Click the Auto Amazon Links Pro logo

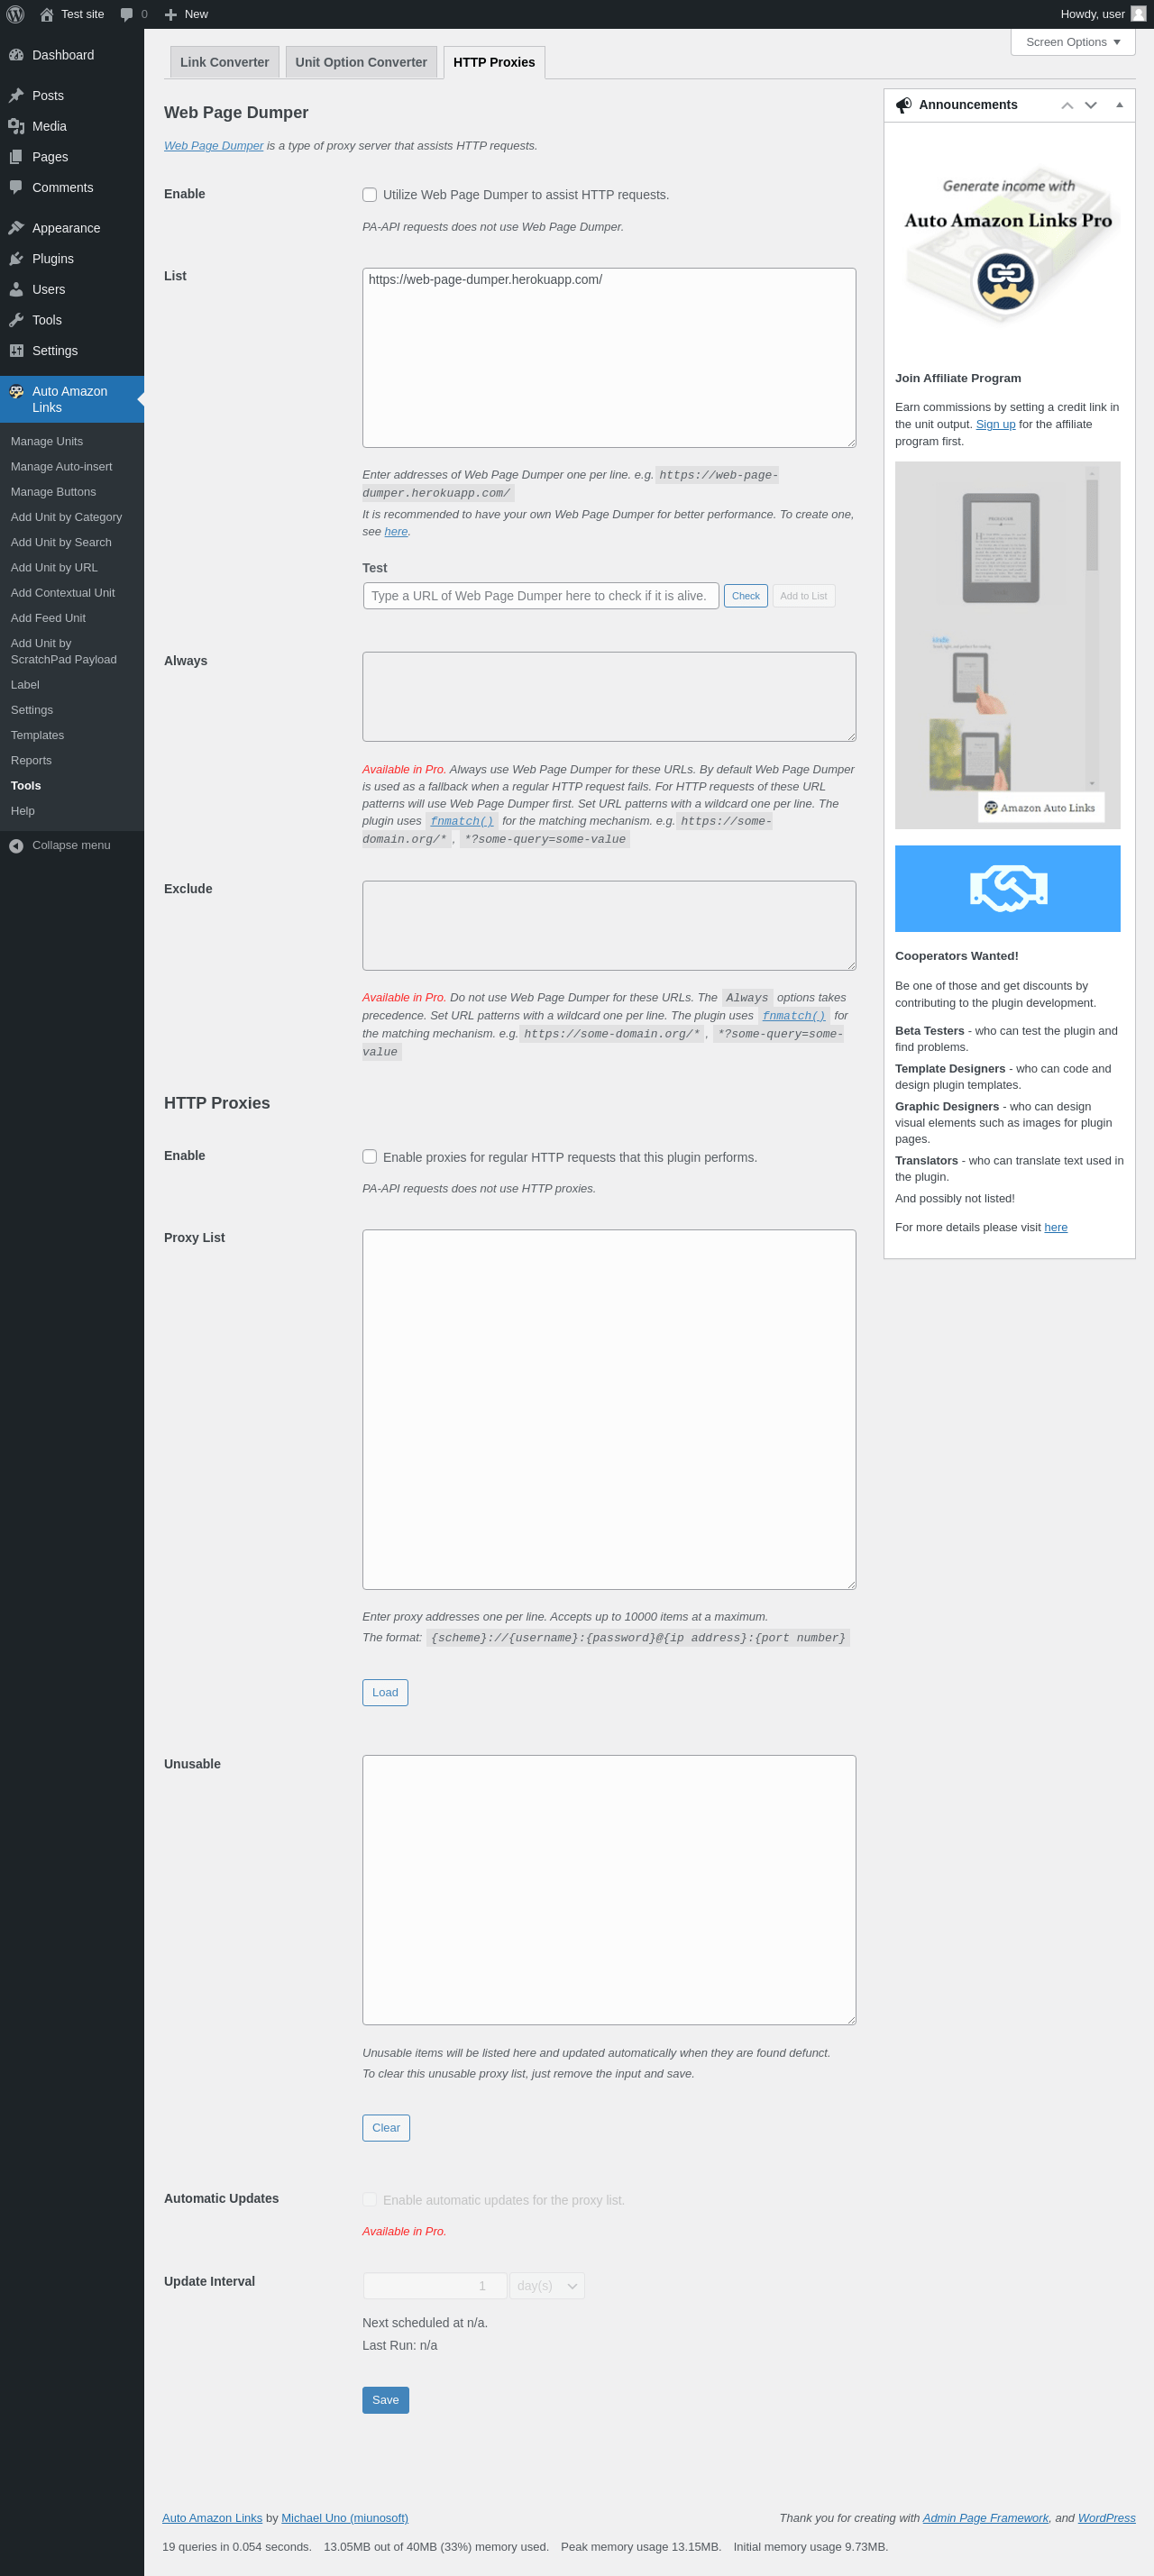point(1005,282)
